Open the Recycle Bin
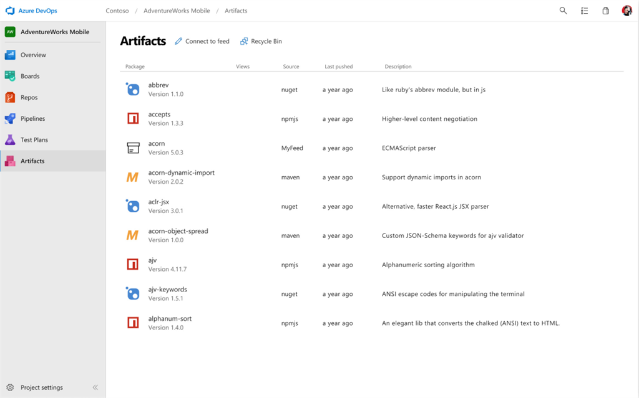This screenshot has width=639, height=398. [261, 41]
